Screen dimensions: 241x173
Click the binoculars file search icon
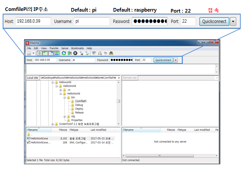point(112,53)
